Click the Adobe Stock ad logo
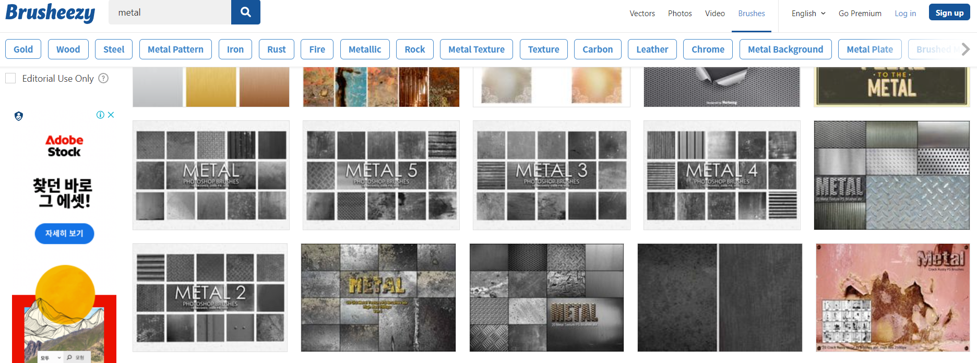The image size is (977, 363). [x=64, y=146]
